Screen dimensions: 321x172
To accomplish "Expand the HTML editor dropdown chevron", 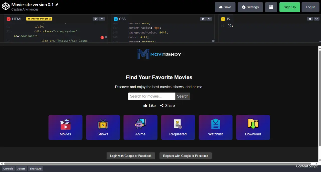I will click(x=102, y=19).
